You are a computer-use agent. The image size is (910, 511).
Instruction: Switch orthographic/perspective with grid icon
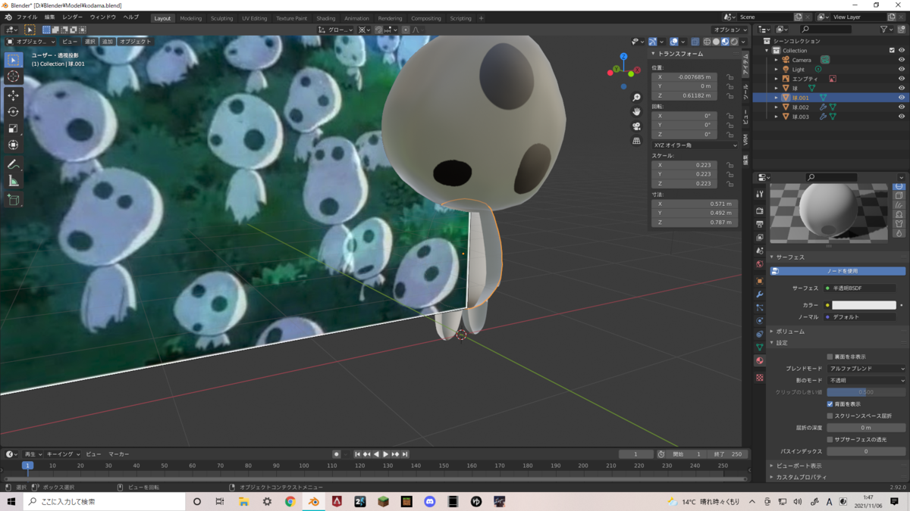coord(636,141)
